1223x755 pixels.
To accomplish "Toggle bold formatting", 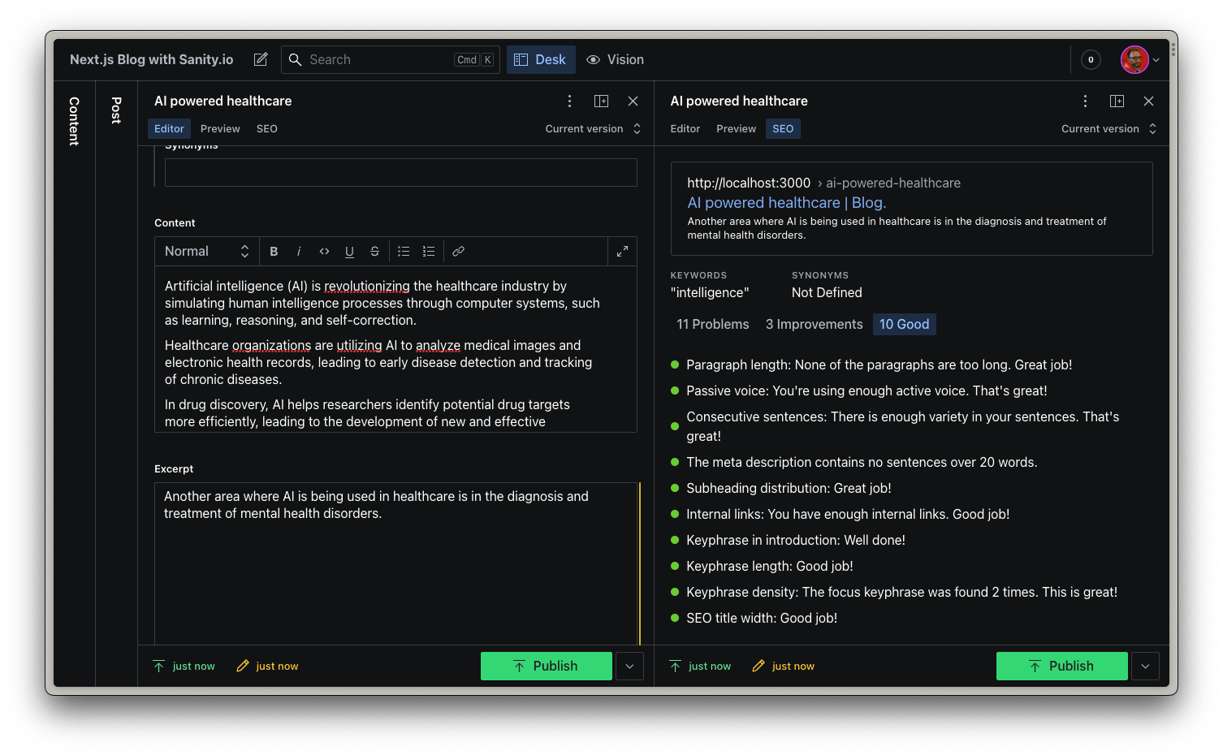I will coord(274,251).
